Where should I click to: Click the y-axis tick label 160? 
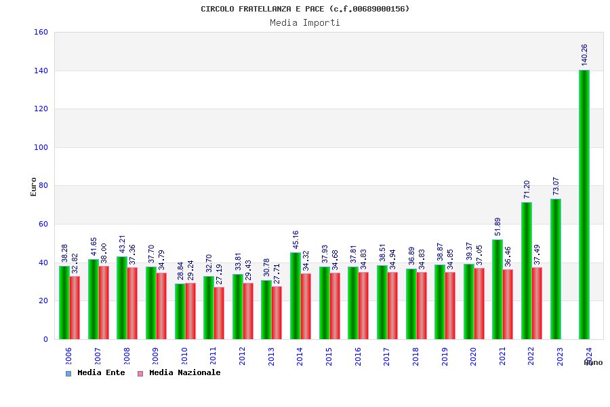41,33
